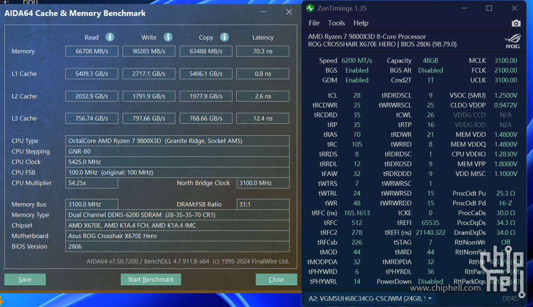
Task: Click the MEM VDD 1.4800V value
Action: [x=505, y=135]
